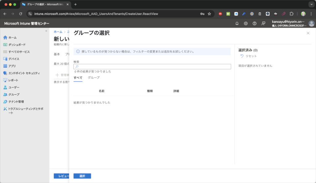Go back in browser history
This screenshot has width=316, height=183.
(x=5, y=14)
